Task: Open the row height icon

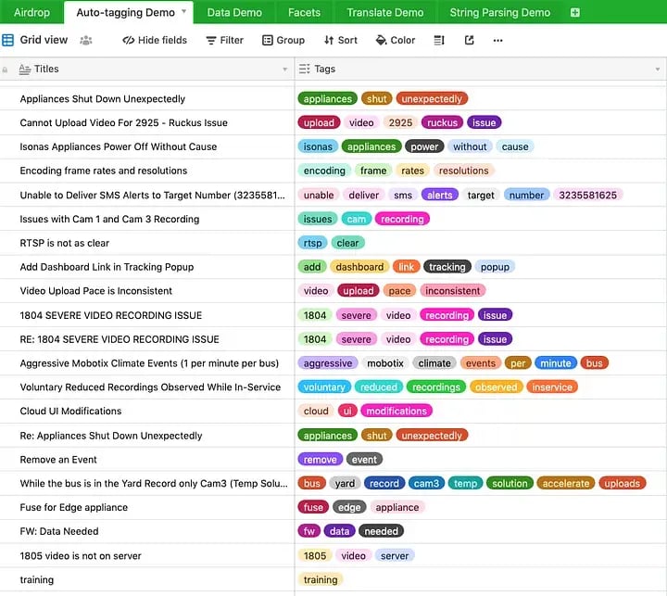Action: (x=439, y=41)
